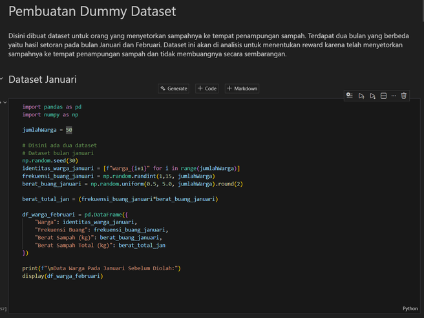Change the cell language via Python label
The width and height of the screenshot is (424, 318).
(410, 308)
